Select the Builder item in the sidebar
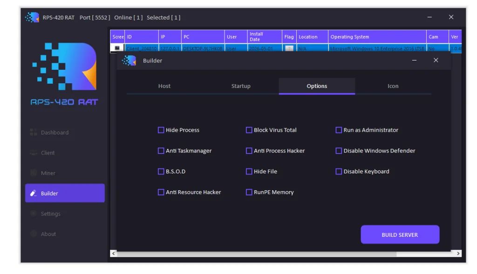This screenshot has width=477, height=274. point(65,193)
